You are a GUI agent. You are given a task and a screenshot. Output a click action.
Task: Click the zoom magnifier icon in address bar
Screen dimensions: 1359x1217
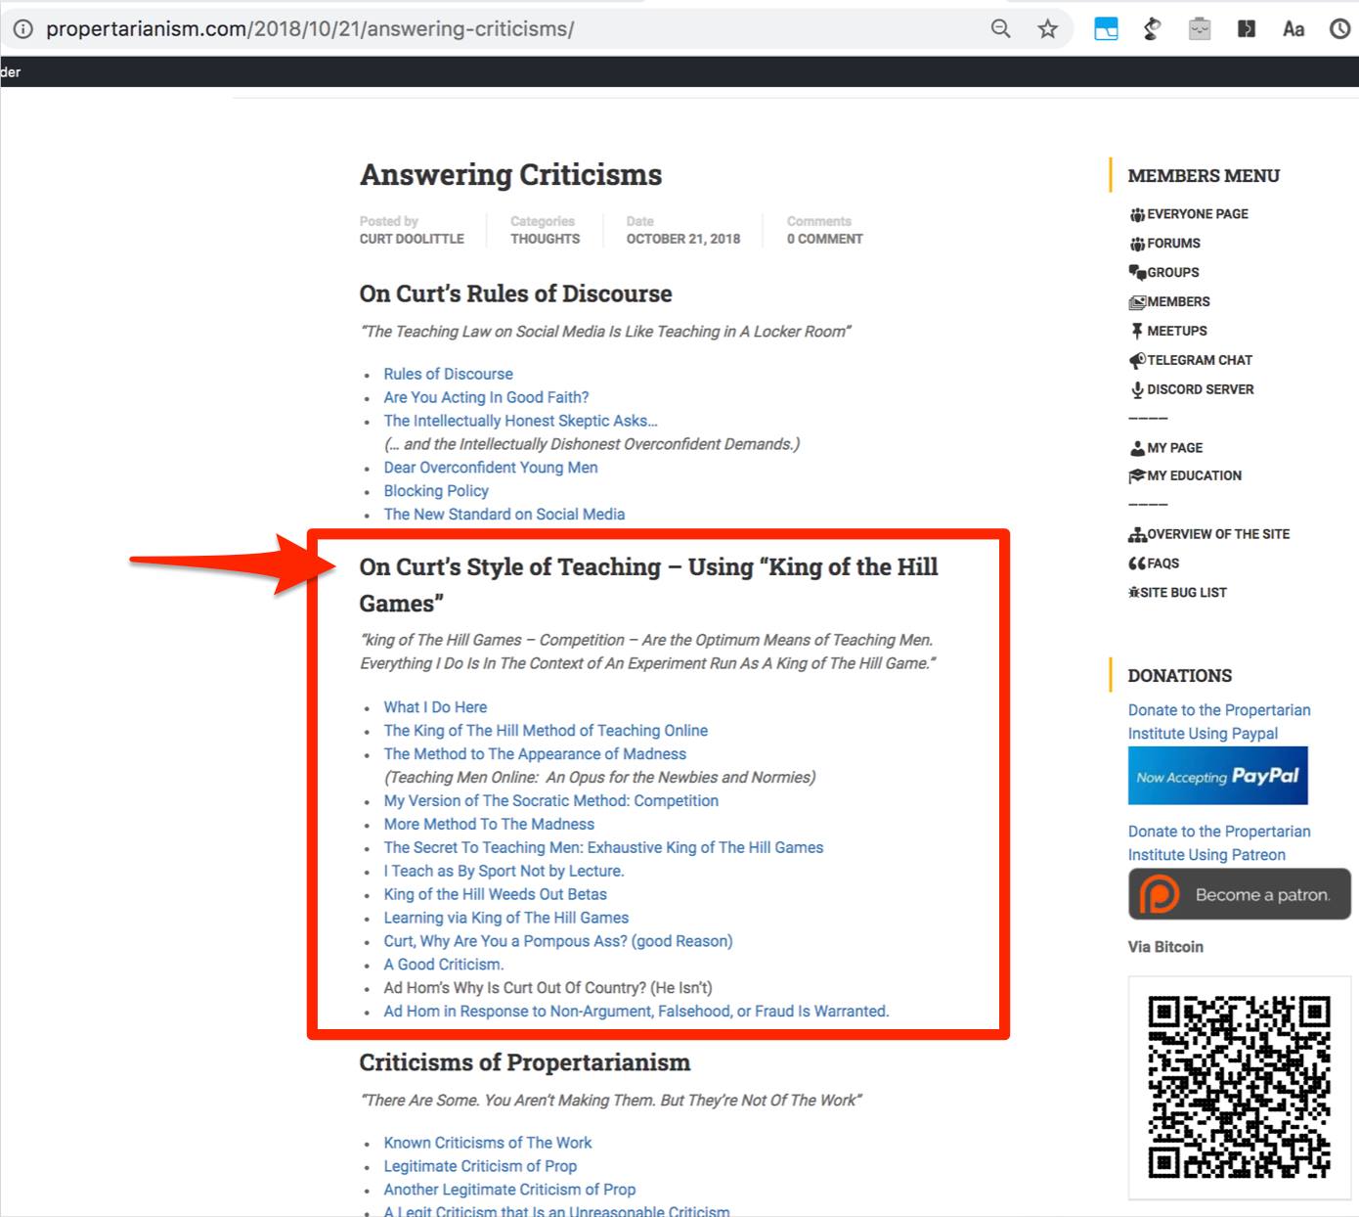pyautogui.click(x=1000, y=29)
